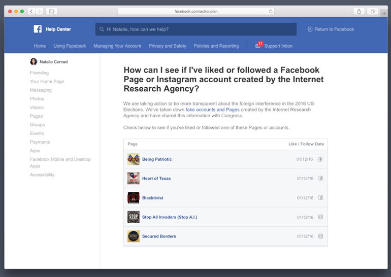Viewport: 391px width, 277px height.
Task: Click Facebook icon in Heart of Texas row
Action: [321, 179]
